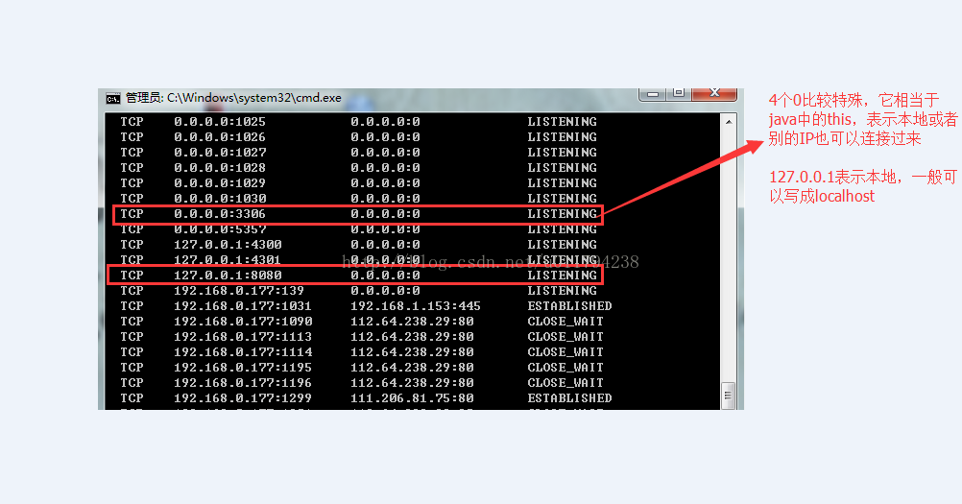Click CLOSE_WAIT state in the port 1113 row
Screen dimensions: 962x504
565,336
